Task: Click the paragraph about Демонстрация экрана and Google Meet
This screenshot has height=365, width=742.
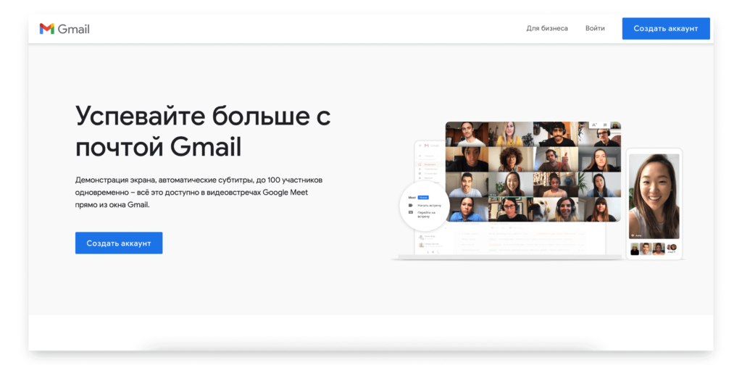Action: 199,193
